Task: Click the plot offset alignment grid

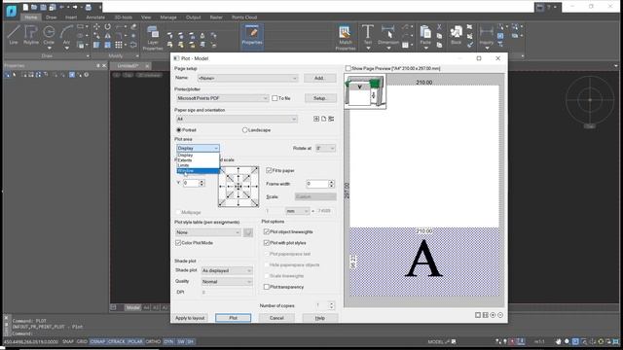Action: click(x=238, y=187)
